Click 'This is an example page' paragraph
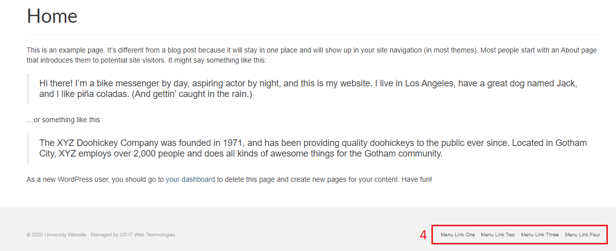Image resolution: width=616 pixels, height=251 pixels. [x=312, y=55]
